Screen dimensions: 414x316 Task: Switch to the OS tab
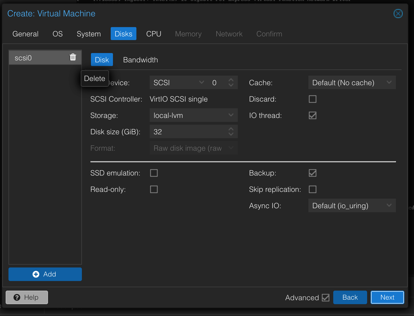(58, 34)
